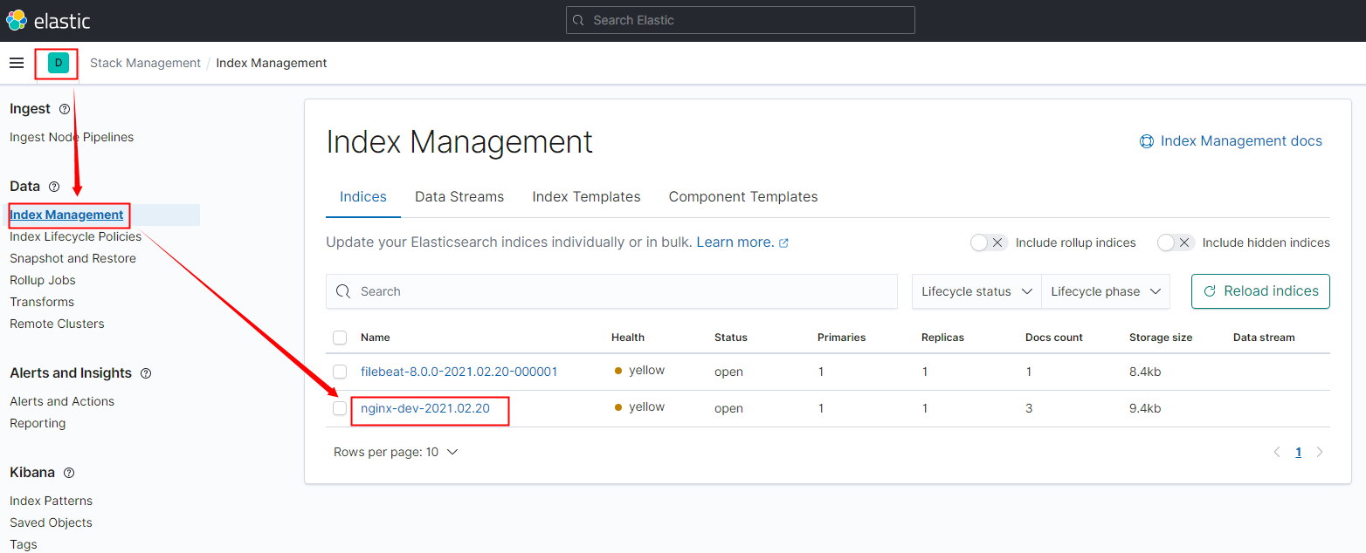Open Index Management in sidebar

[x=66, y=215]
